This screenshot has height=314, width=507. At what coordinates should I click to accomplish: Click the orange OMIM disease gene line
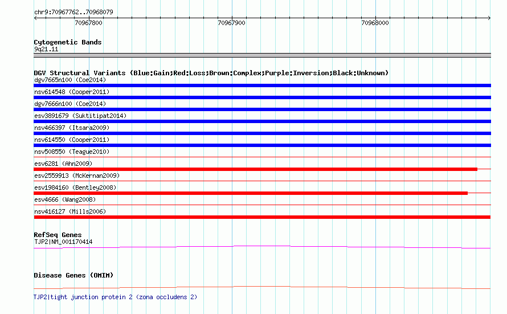pyautogui.click(x=262, y=287)
